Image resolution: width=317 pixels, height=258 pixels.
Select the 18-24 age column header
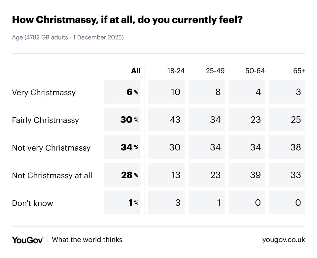coord(175,71)
